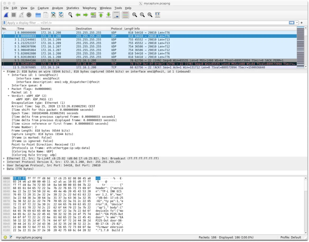Open Find packet magnifier icon
The height and width of the screenshot is (242, 309).
70,15
